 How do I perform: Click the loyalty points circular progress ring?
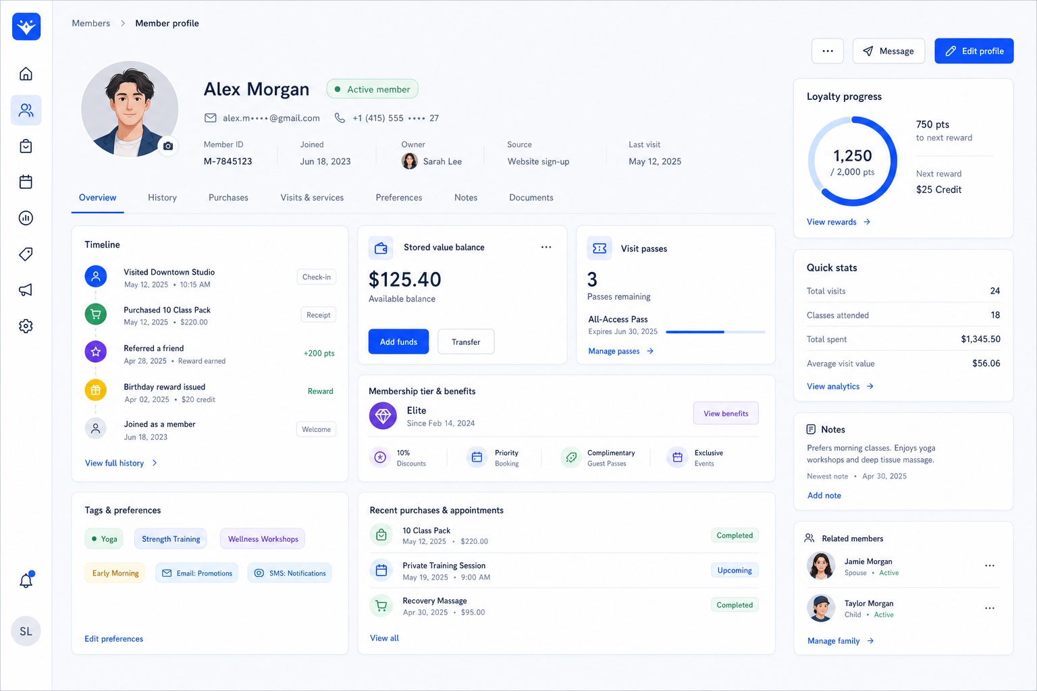pos(853,161)
